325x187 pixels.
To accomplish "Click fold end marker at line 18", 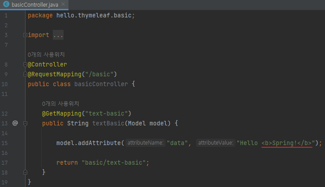I will pyautogui.click(x=25, y=172).
